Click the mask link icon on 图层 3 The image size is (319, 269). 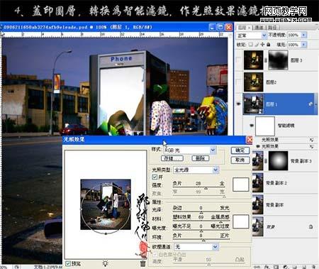[x=266, y=60]
